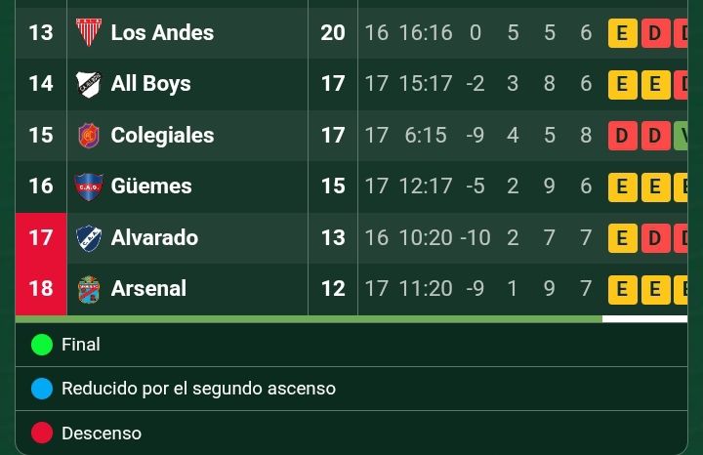Click the Güemes club crest

[88, 186]
